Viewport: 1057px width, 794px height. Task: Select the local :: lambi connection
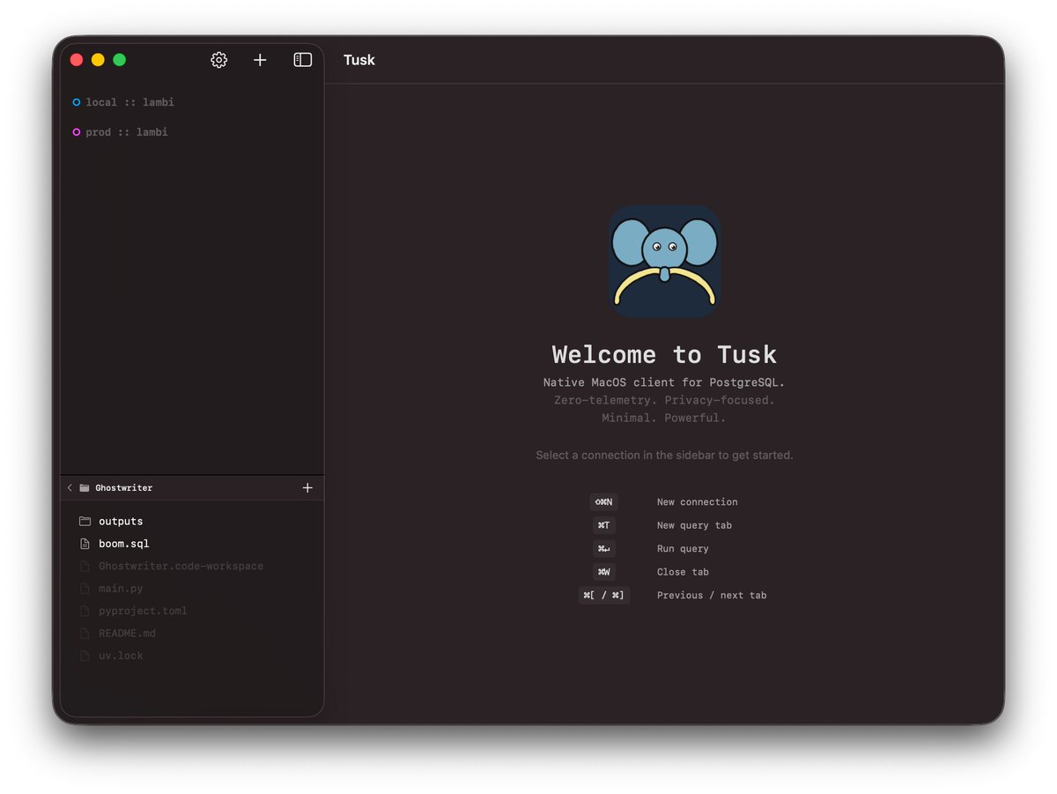click(129, 102)
